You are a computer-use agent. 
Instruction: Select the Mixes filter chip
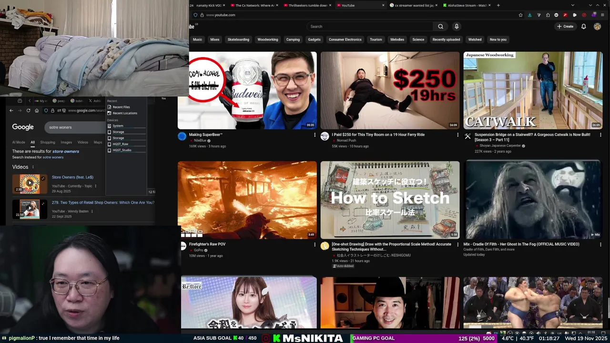pyautogui.click(x=215, y=40)
